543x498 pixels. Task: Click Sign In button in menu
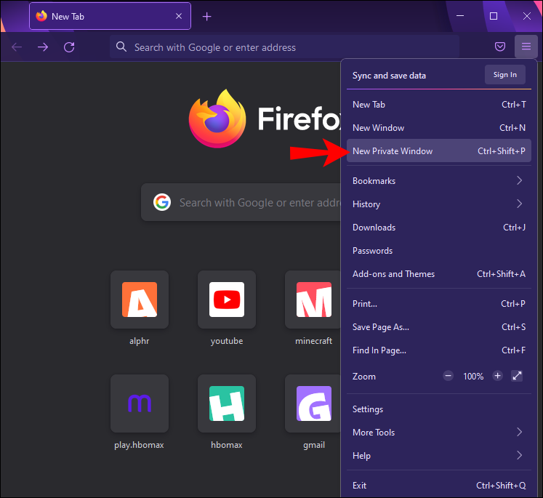pyautogui.click(x=505, y=75)
